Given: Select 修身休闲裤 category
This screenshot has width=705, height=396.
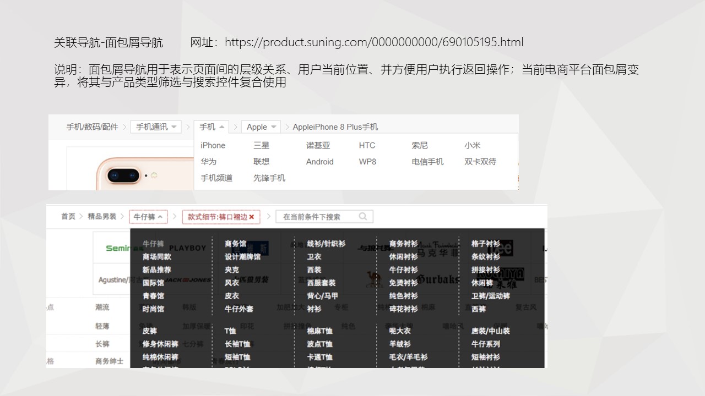Looking at the screenshot, I should (x=160, y=344).
